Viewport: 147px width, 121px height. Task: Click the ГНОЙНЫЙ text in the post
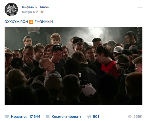tap(44, 22)
